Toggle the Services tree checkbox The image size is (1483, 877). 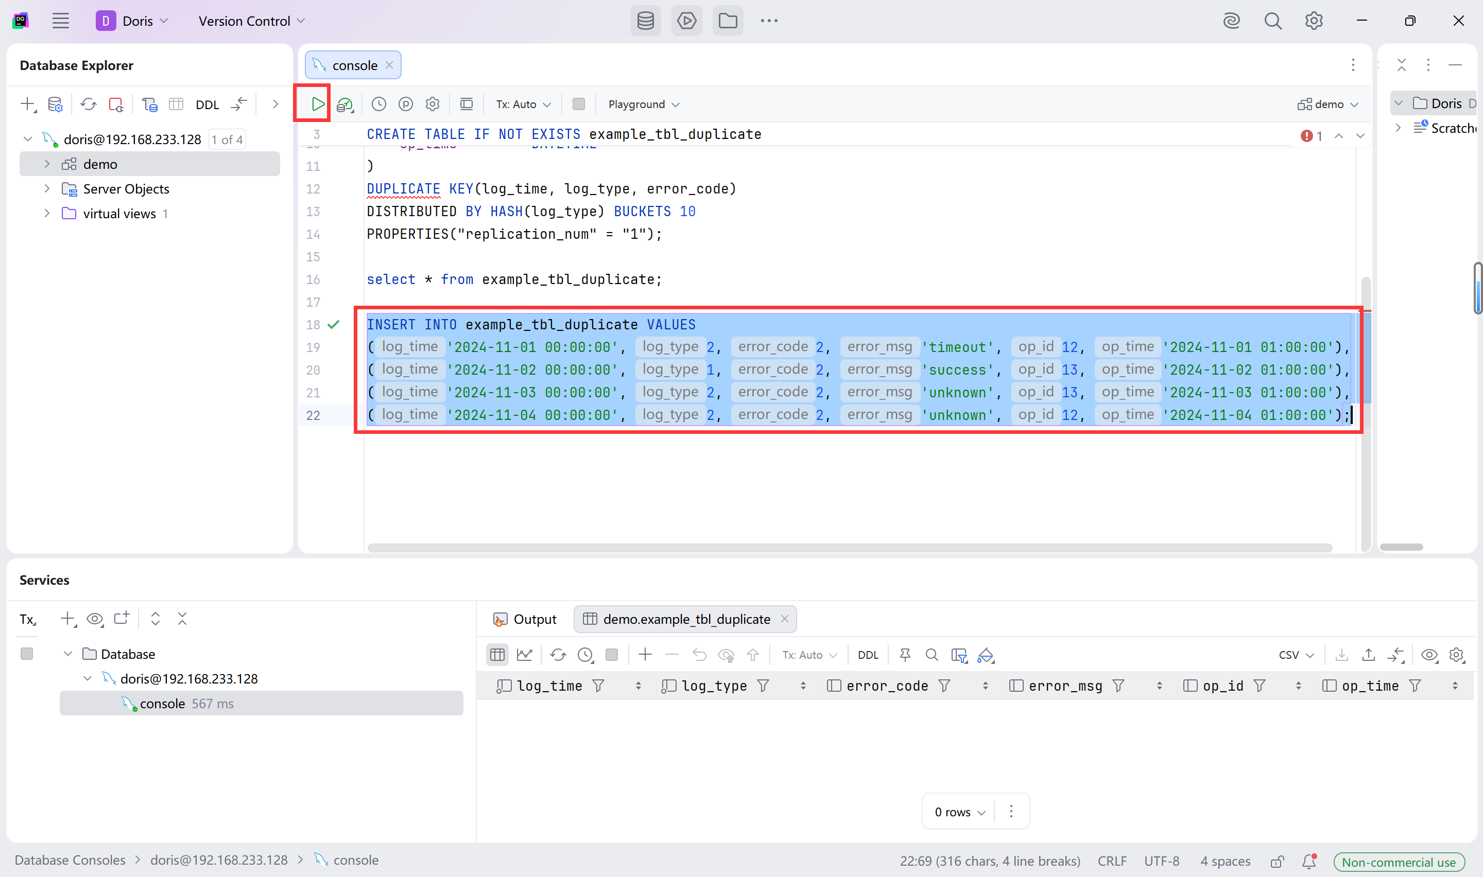pyautogui.click(x=27, y=654)
